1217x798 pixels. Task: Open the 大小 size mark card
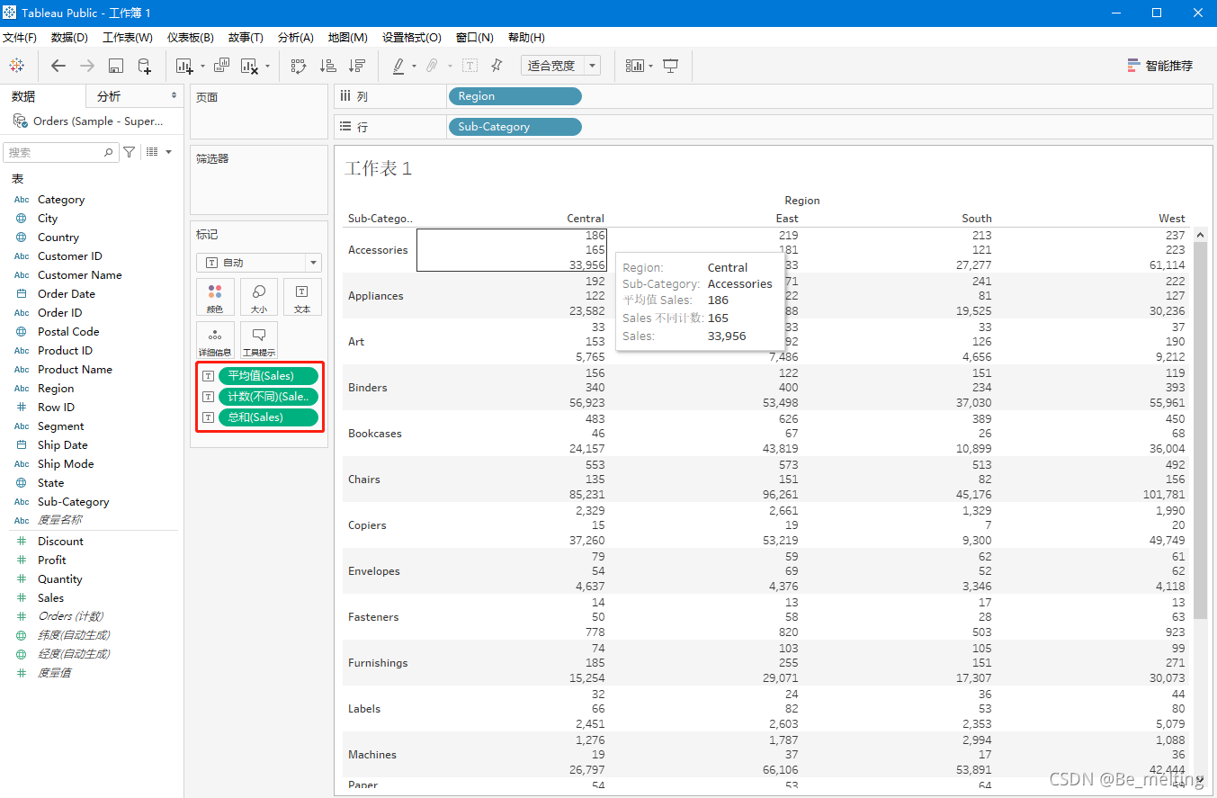click(259, 296)
